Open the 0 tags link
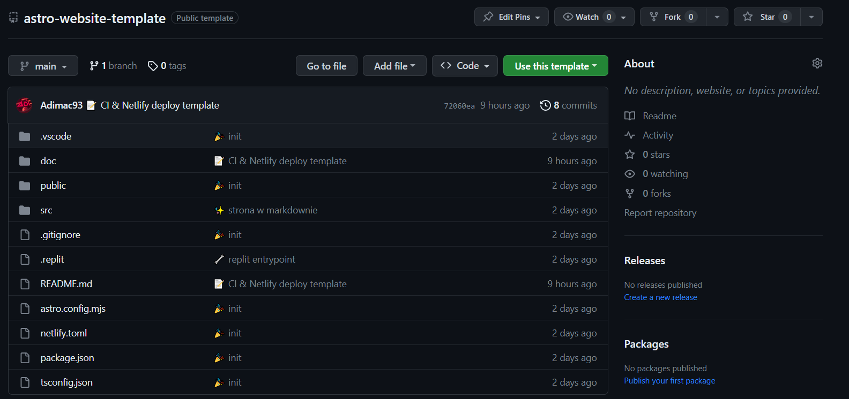Image resolution: width=849 pixels, height=399 pixels. pos(167,66)
